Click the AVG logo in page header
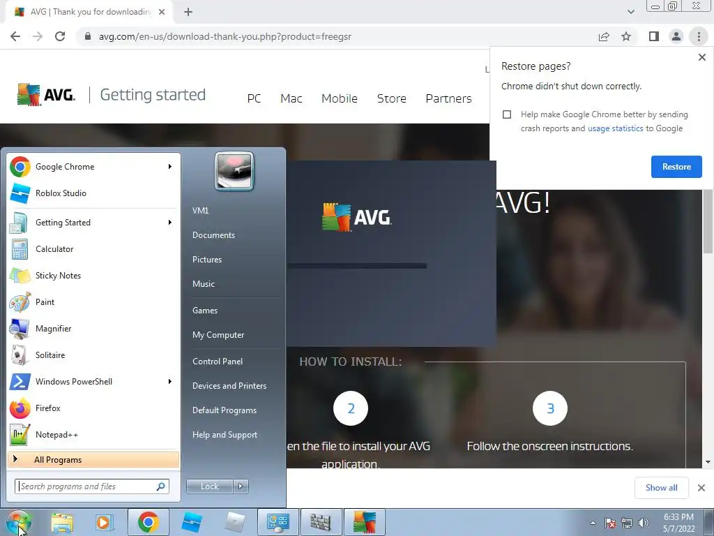Image resolution: width=714 pixels, height=536 pixels. (46, 95)
